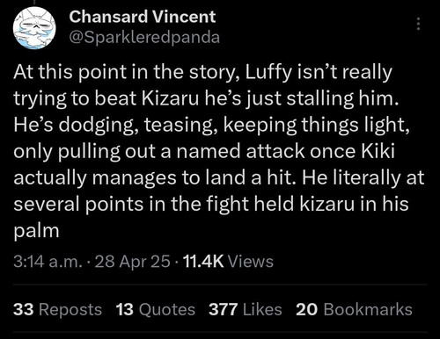Viewport: 440px width, 339px height.
Task: Click the phrase 'actually manages to land'
Action: point(129,178)
